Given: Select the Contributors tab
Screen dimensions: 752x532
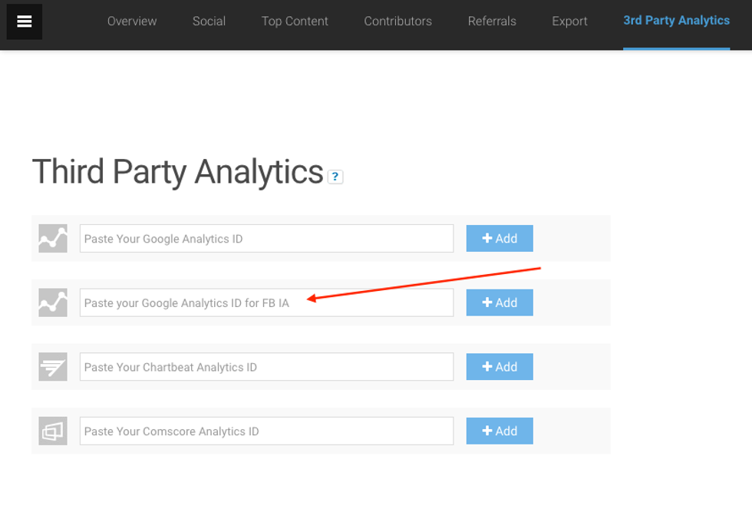Looking at the screenshot, I should coord(397,21).
